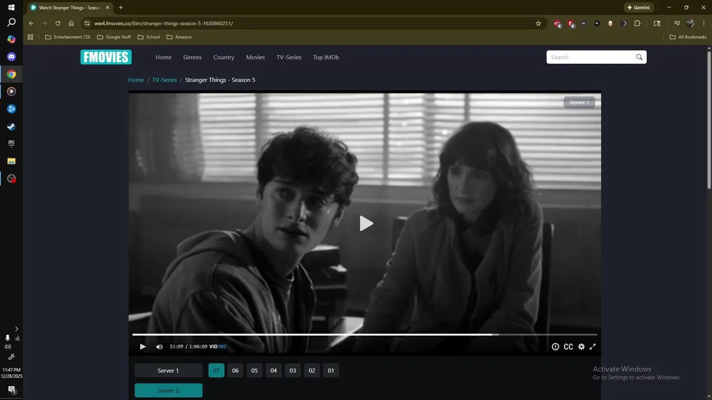
Task: Open the notifications center icon
Action: (x=11, y=390)
